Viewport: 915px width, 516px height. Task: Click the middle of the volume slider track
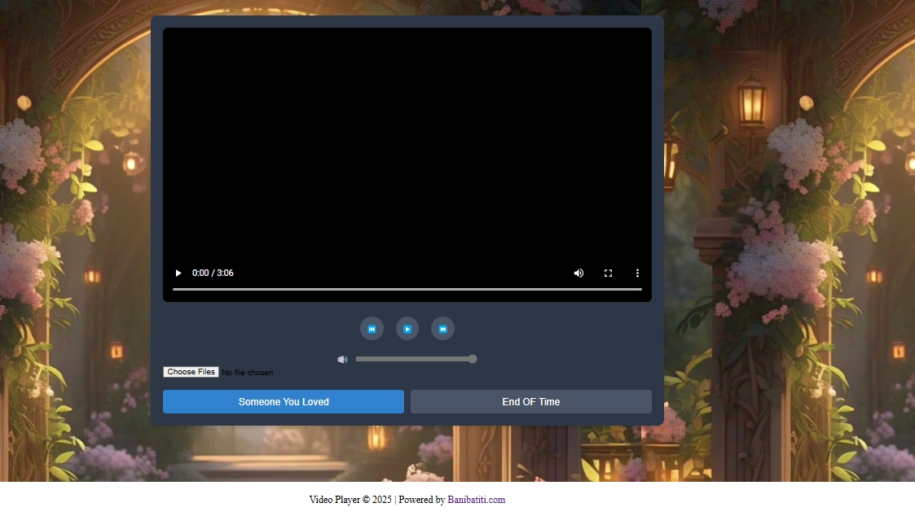click(x=414, y=359)
